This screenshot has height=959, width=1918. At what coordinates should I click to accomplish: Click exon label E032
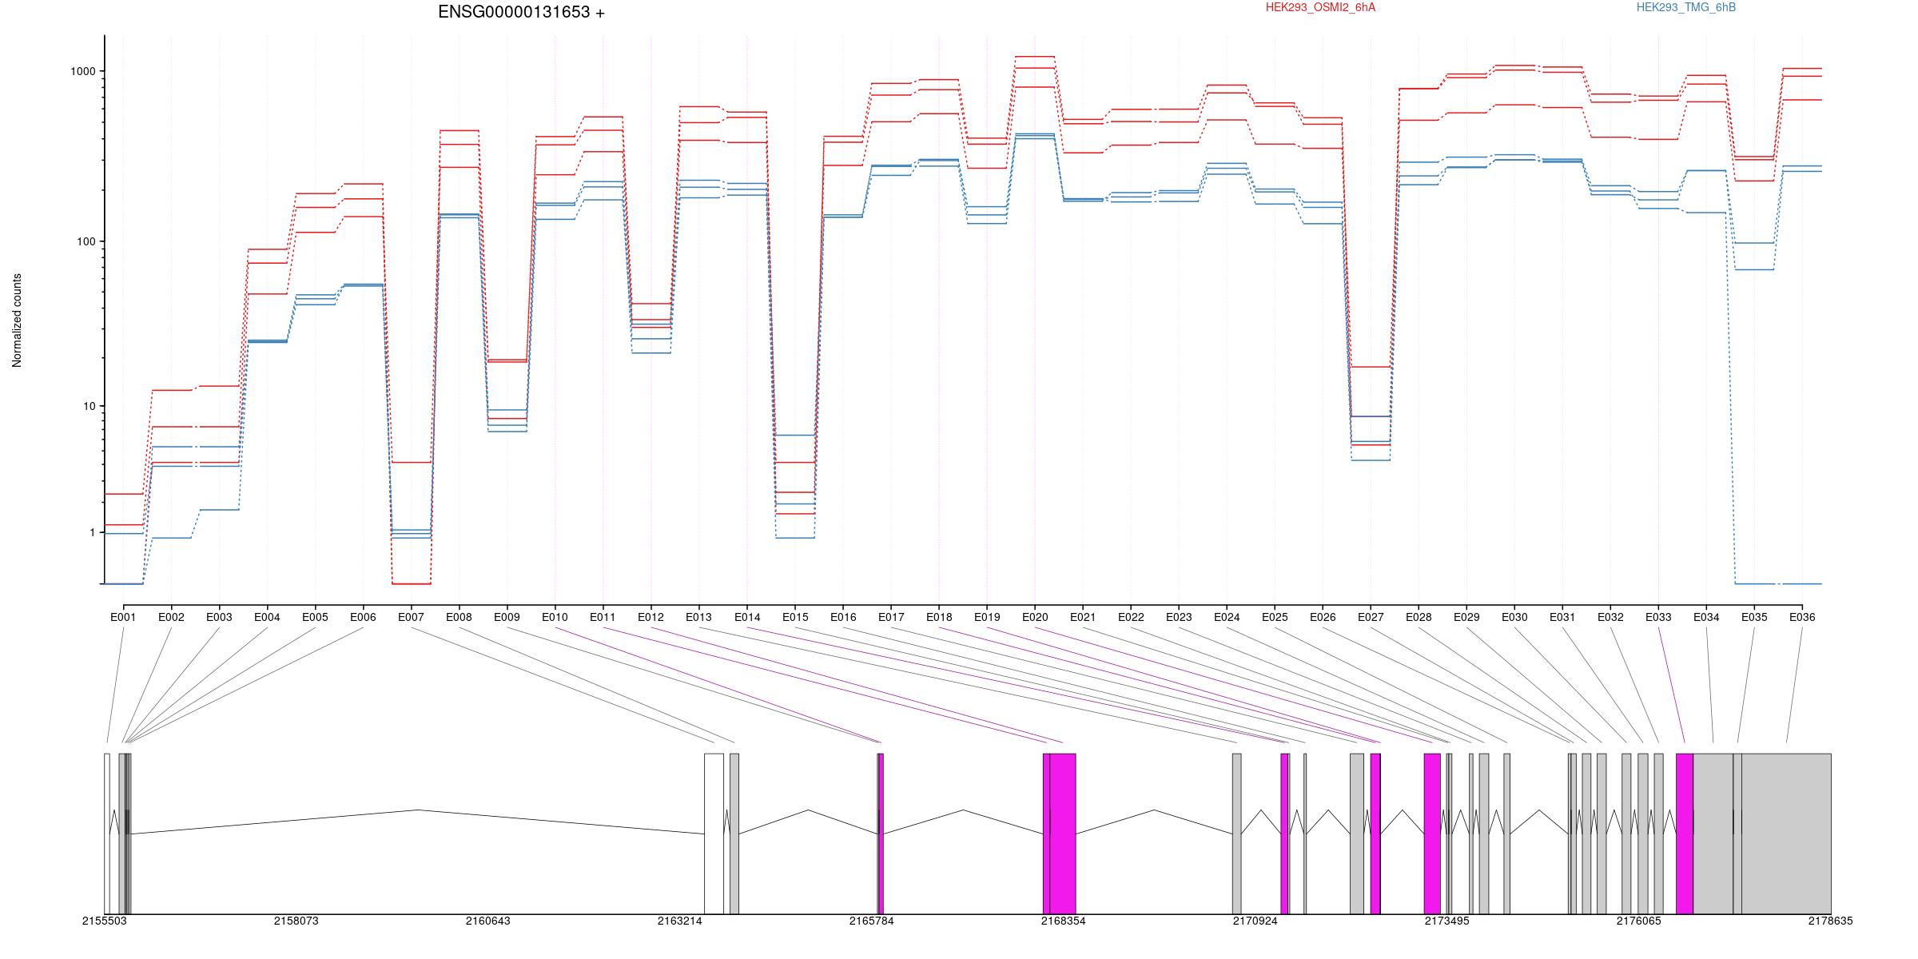[x=1610, y=617]
